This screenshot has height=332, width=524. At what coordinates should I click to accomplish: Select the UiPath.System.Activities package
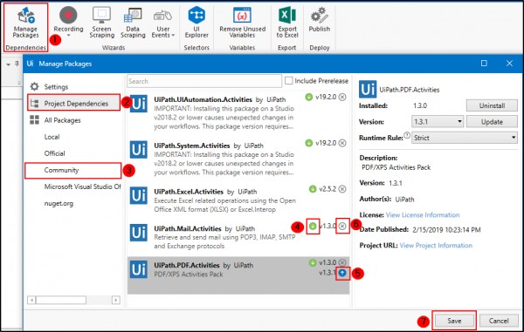(x=238, y=159)
